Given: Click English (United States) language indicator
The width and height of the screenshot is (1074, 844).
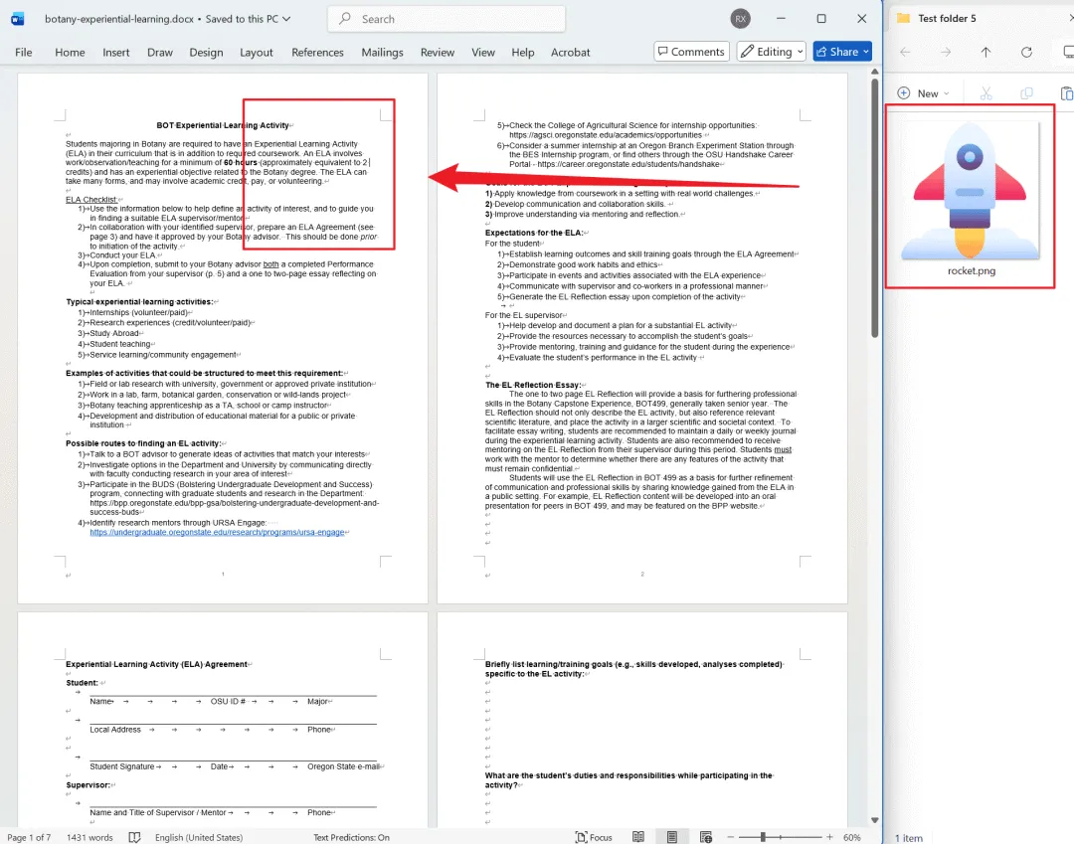Looking at the screenshot, I should [199, 837].
